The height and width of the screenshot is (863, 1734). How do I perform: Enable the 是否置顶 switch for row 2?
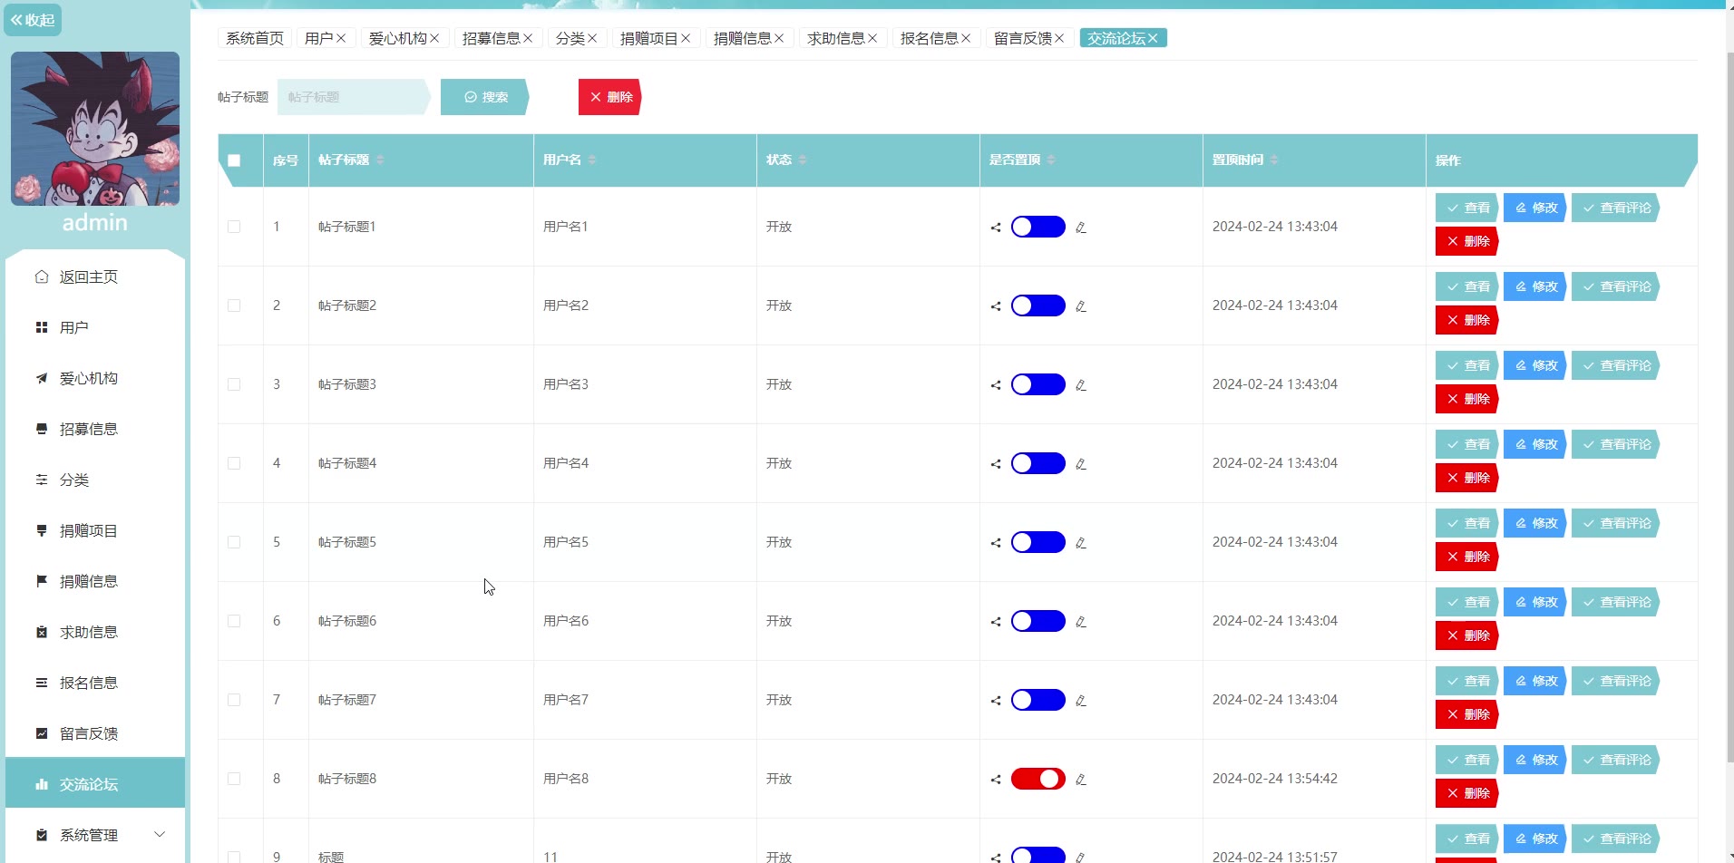[x=1037, y=305]
